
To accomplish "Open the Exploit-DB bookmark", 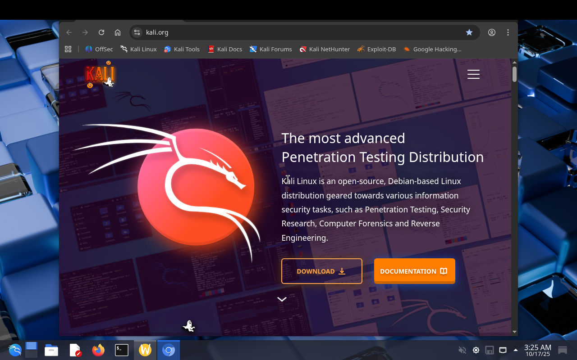I will click(376, 49).
